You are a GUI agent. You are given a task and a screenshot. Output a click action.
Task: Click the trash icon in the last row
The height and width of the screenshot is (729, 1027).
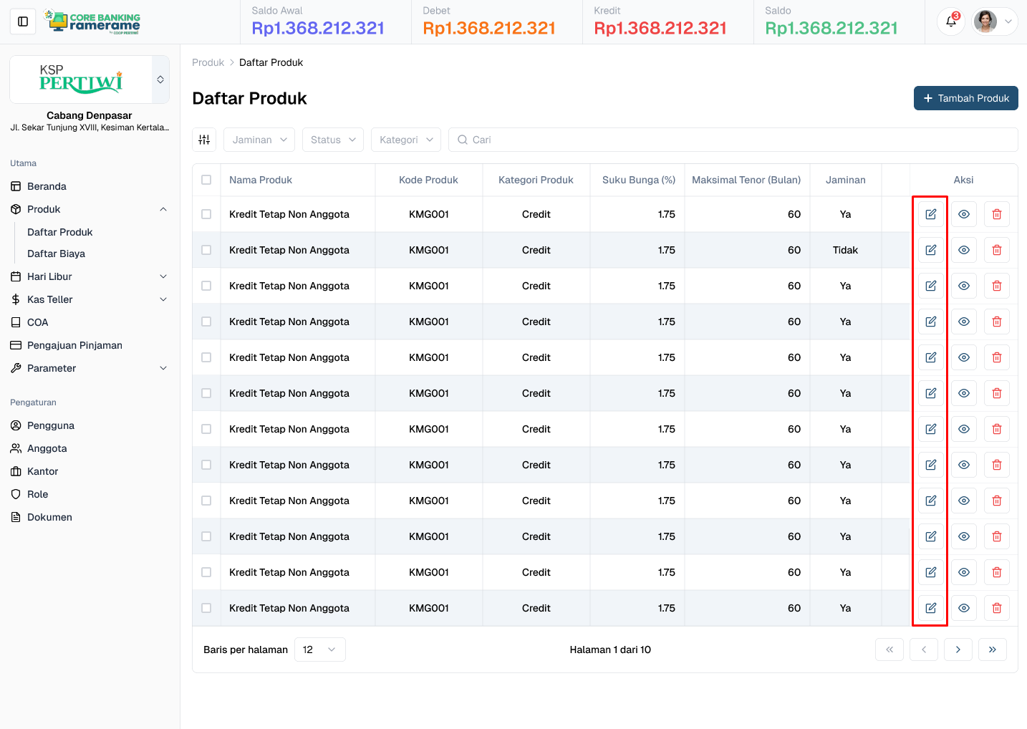tap(996, 608)
